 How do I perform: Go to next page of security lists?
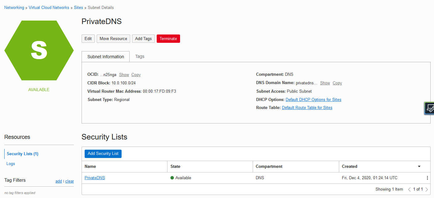[427, 189]
